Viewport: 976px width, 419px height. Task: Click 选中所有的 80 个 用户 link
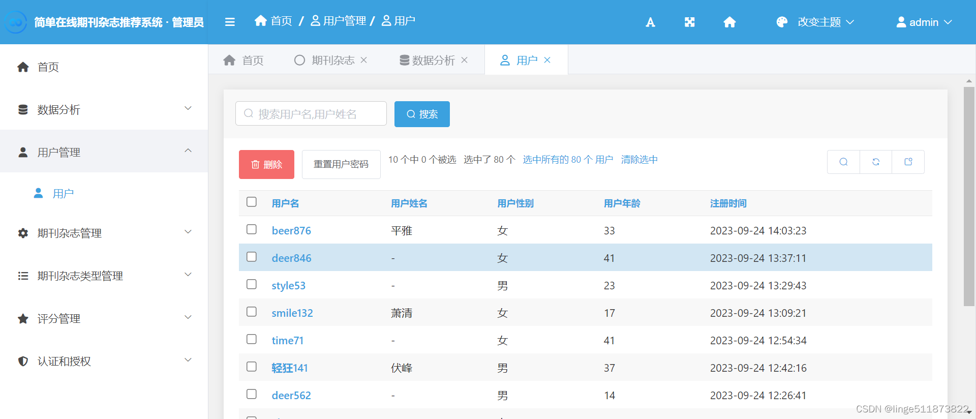click(568, 160)
